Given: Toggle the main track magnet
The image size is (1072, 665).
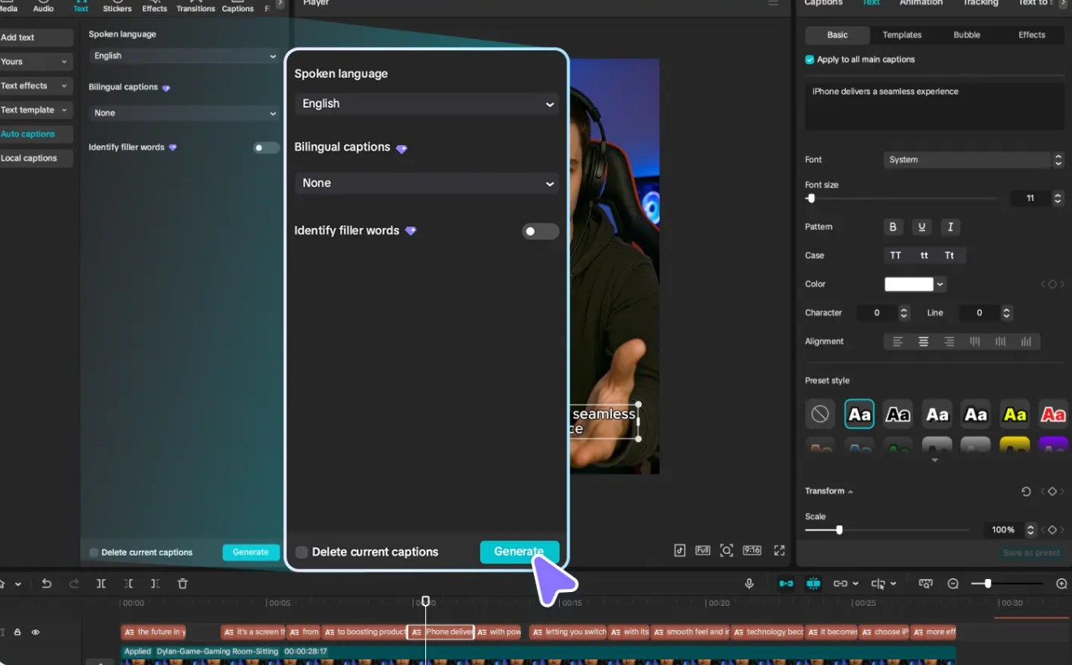Looking at the screenshot, I should pos(786,584).
